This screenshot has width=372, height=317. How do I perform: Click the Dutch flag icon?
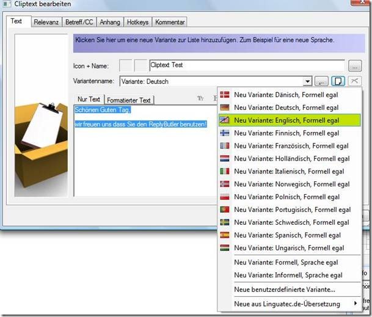pyautogui.click(x=224, y=159)
